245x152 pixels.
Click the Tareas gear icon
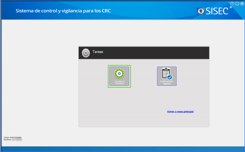(x=86, y=53)
